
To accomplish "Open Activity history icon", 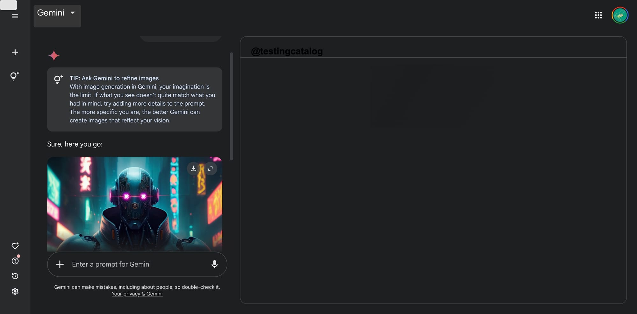I will pyautogui.click(x=15, y=276).
